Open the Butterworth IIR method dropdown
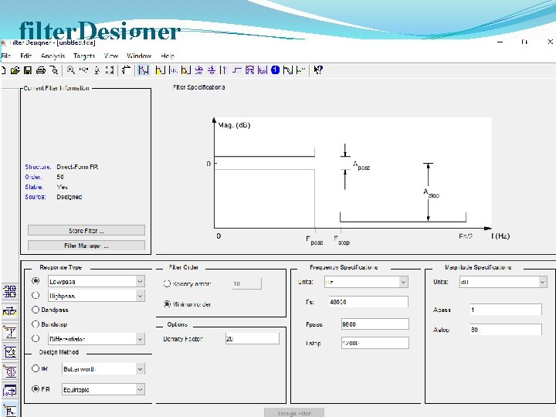The width and height of the screenshot is (556, 417). [140, 369]
